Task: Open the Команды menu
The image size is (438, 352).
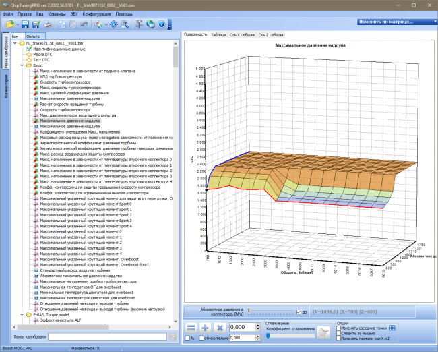Action: 57,14
